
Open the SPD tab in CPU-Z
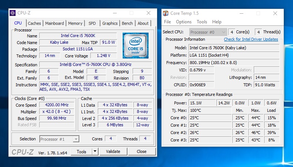point(92,23)
